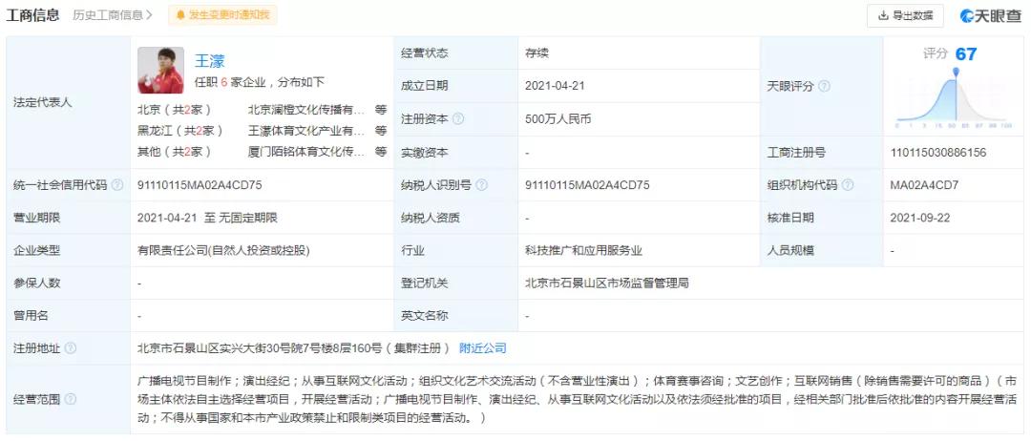The height and width of the screenshot is (441, 1031).
Task: Click the help icon beside 组织机构代码
Action: (848, 184)
